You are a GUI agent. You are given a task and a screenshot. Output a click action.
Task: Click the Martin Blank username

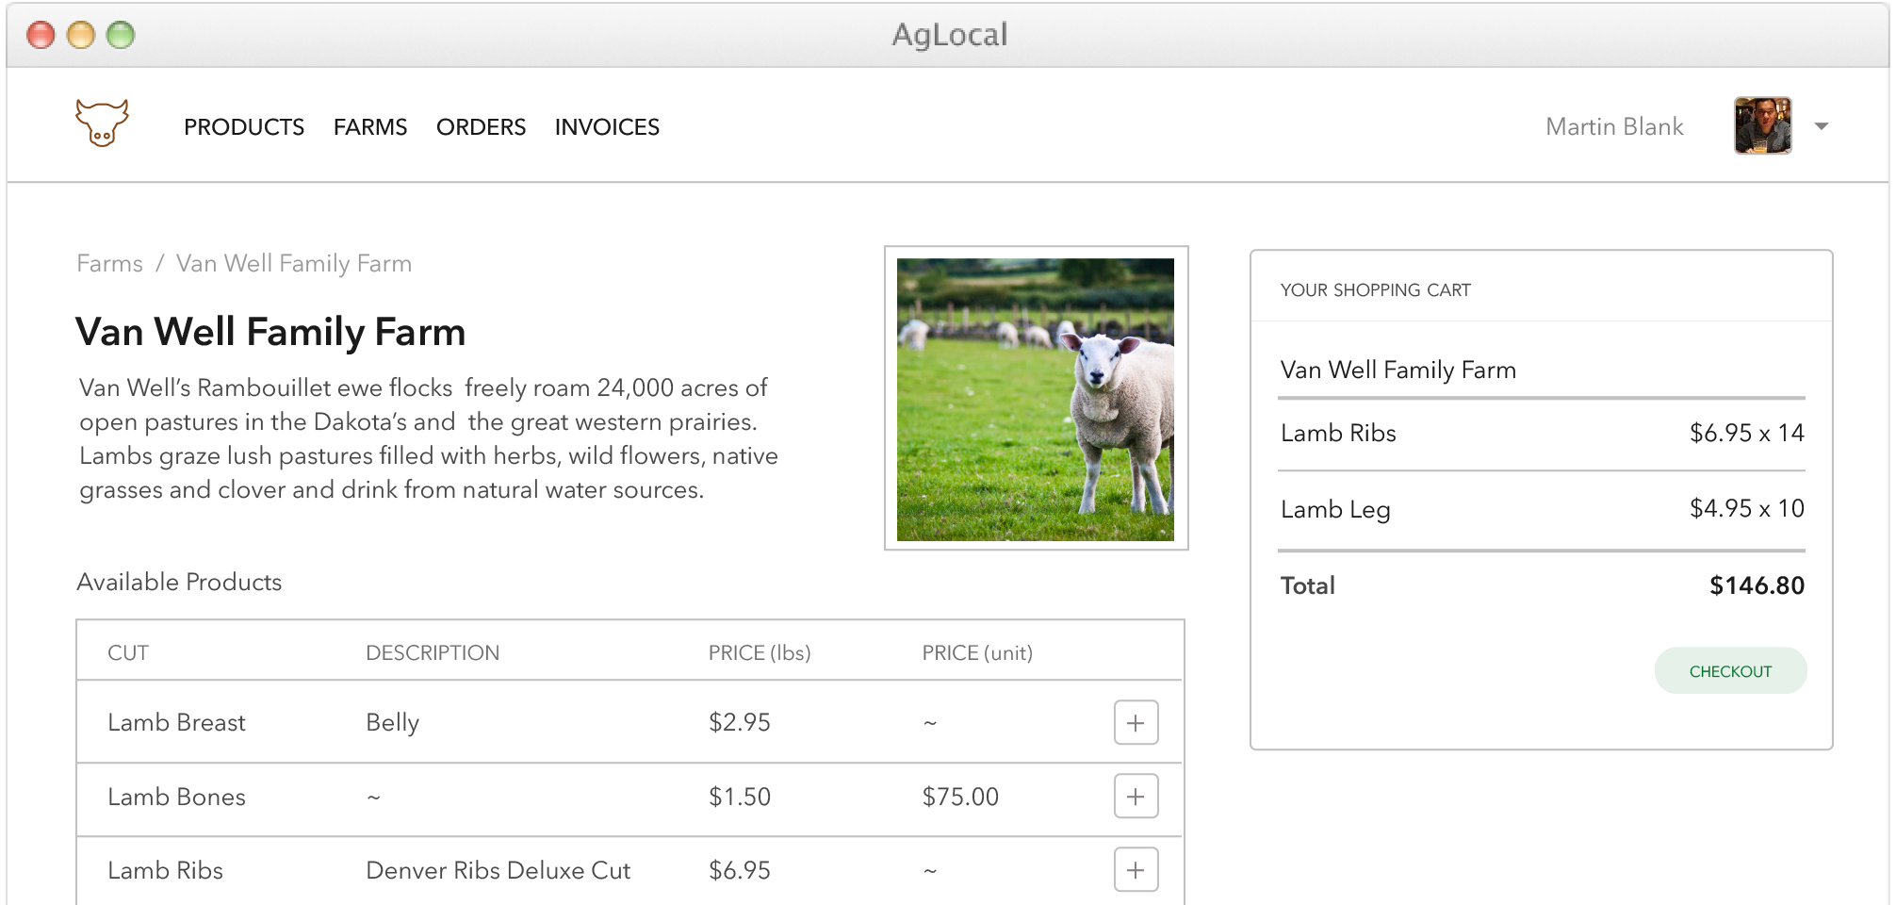click(1614, 127)
